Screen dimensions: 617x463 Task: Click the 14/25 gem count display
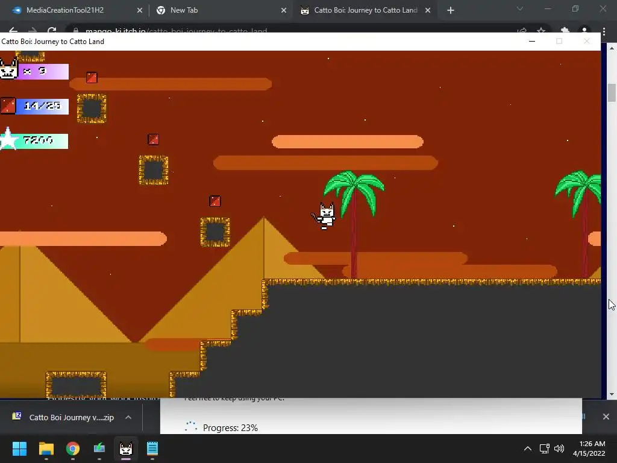tap(42, 106)
